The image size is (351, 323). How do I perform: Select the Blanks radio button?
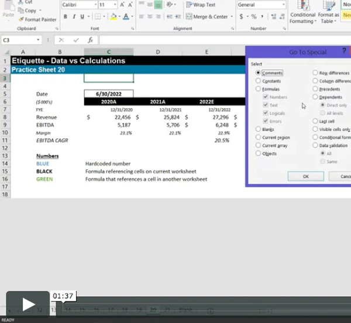(x=258, y=129)
